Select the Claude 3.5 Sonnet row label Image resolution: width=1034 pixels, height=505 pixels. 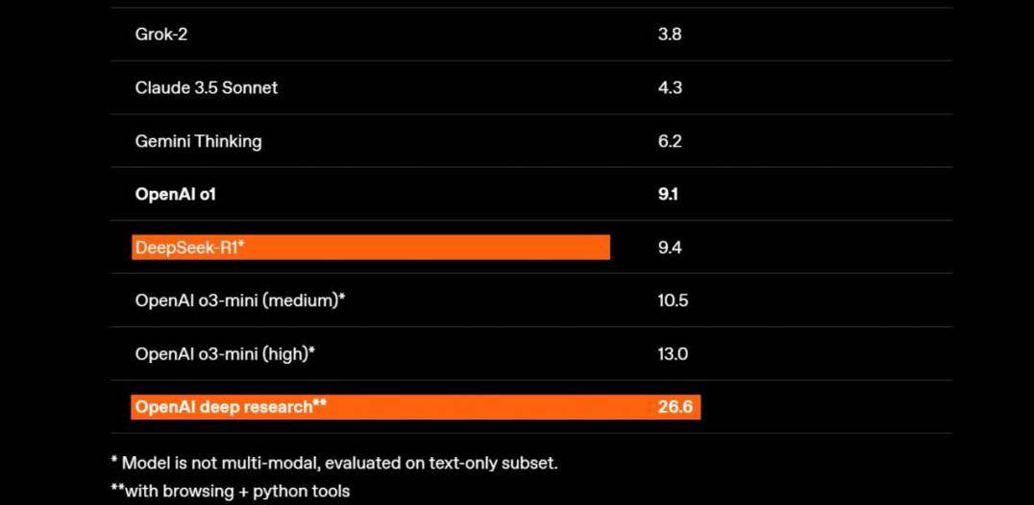[207, 87]
